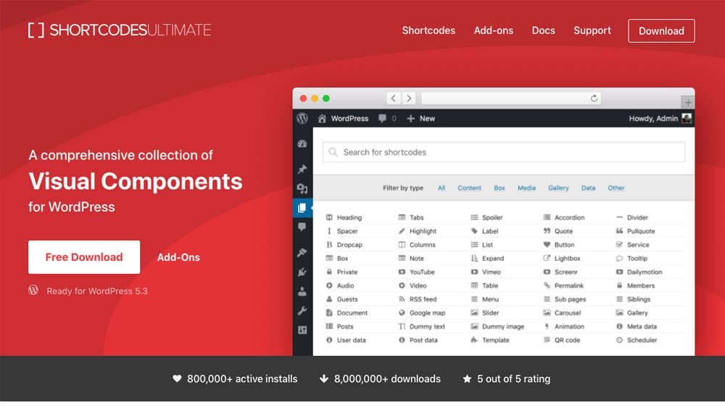
Task: Select the Gallery shortcode item
Action: [x=631, y=313]
